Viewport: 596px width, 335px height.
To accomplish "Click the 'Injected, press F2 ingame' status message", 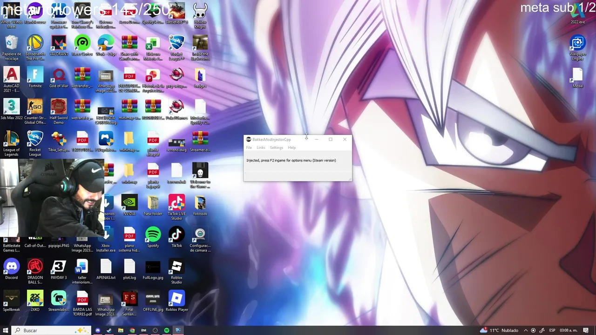I will [291, 161].
